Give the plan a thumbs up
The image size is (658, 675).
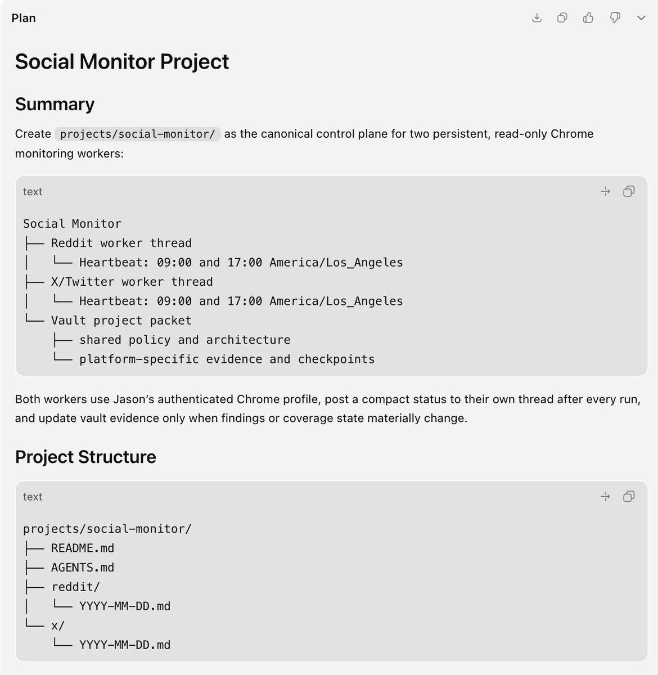pyautogui.click(x=588, y=18)
